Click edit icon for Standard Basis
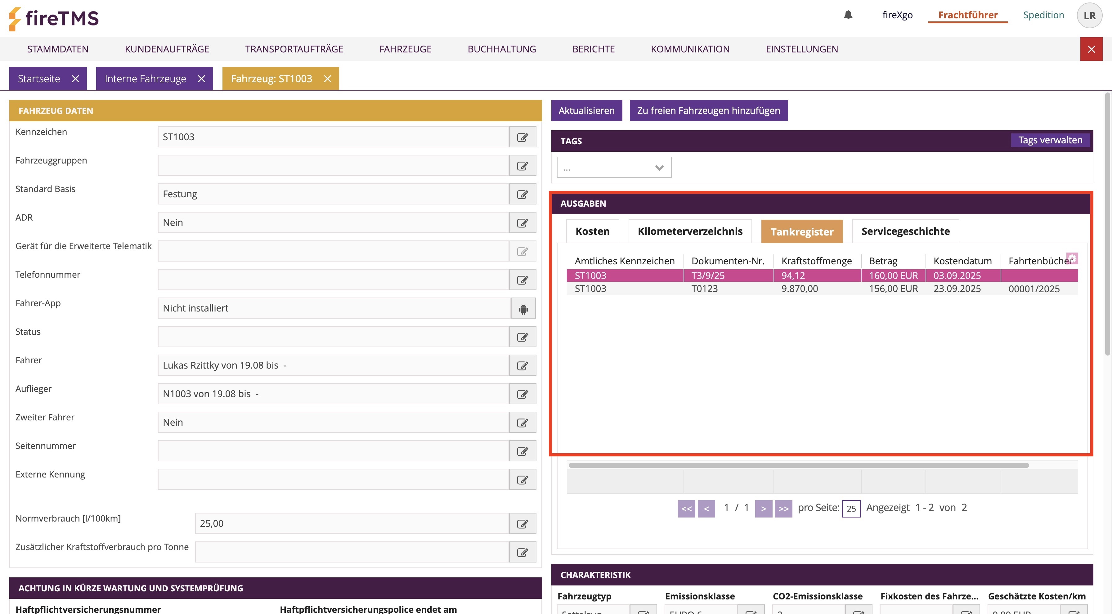Viewport: 1112px width, 614px height. [x=522, y=194]
